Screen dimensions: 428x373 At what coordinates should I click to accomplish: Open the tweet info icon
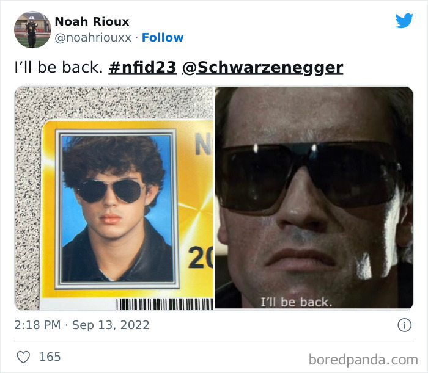(404, 325)
